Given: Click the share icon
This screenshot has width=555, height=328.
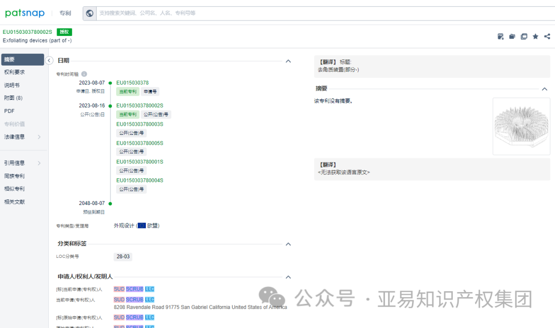Looking at the screenshot, I should pos(546,36).
